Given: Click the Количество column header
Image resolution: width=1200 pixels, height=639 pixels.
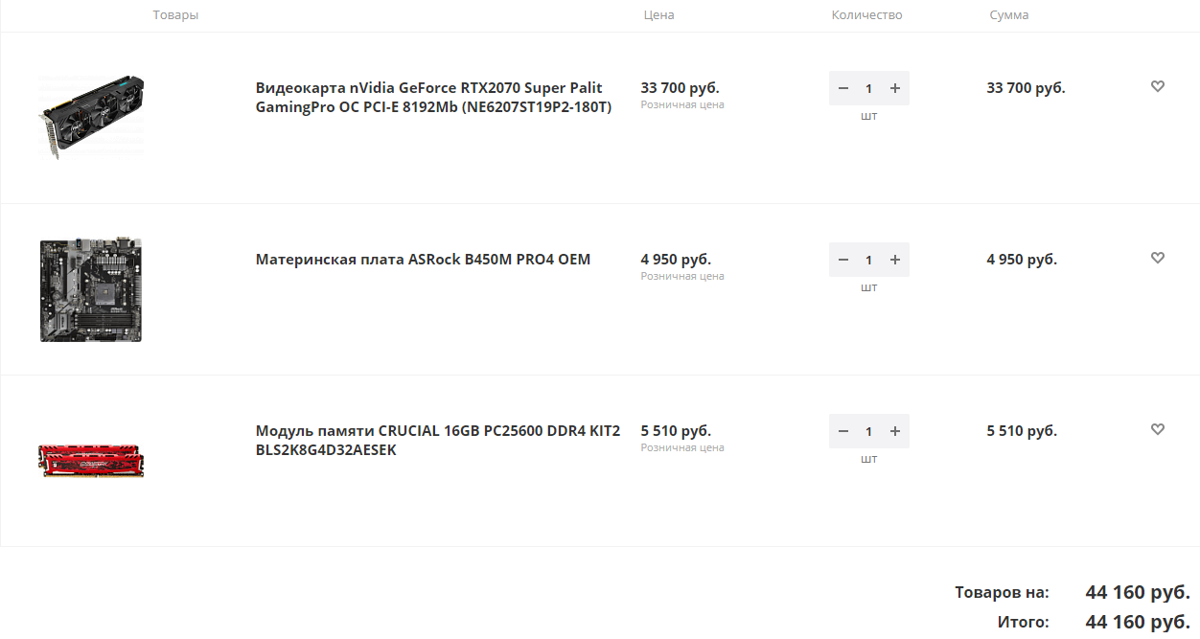Looking at the screenshot, I should click(866, 15).
